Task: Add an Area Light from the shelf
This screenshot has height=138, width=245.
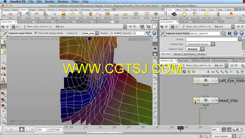Action: point(206,15)
